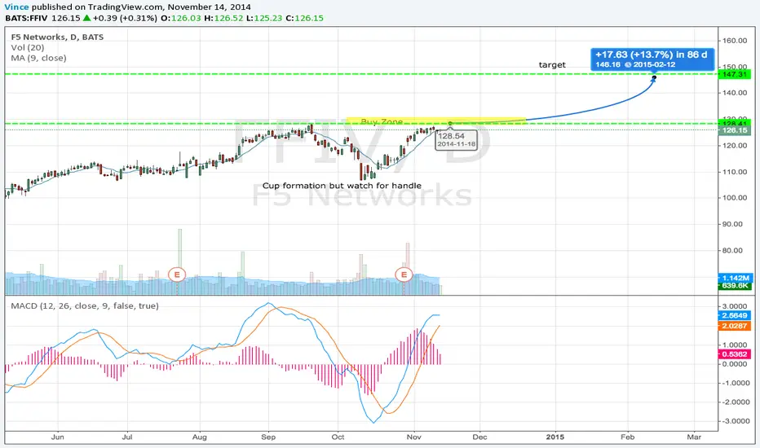Select the MA (9, close) indicator label
The height and width of the screenshot is (448, 760).
coord(39,58)
